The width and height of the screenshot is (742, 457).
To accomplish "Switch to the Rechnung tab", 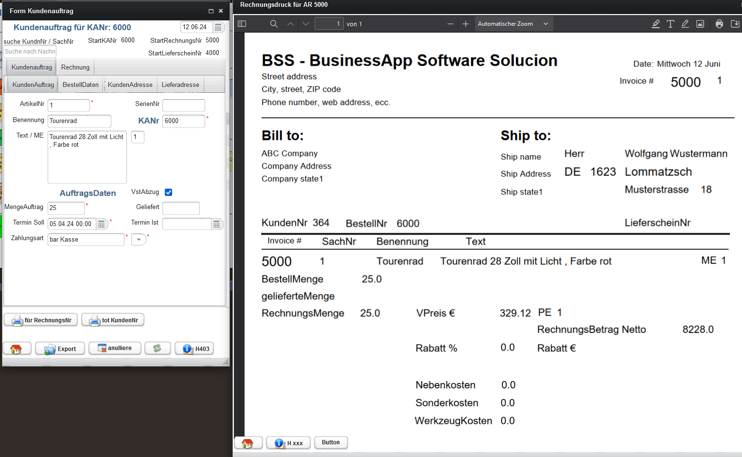I will (x=75, y=67).
